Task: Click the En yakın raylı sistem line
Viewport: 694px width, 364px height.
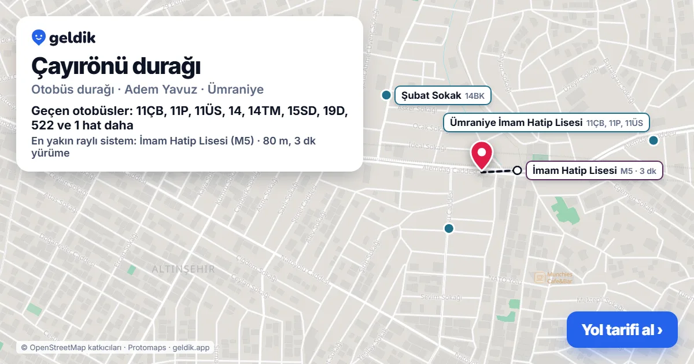Action: pos(173,147)
